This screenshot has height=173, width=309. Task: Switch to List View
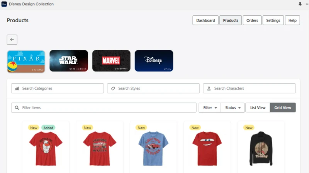point(258,108)
